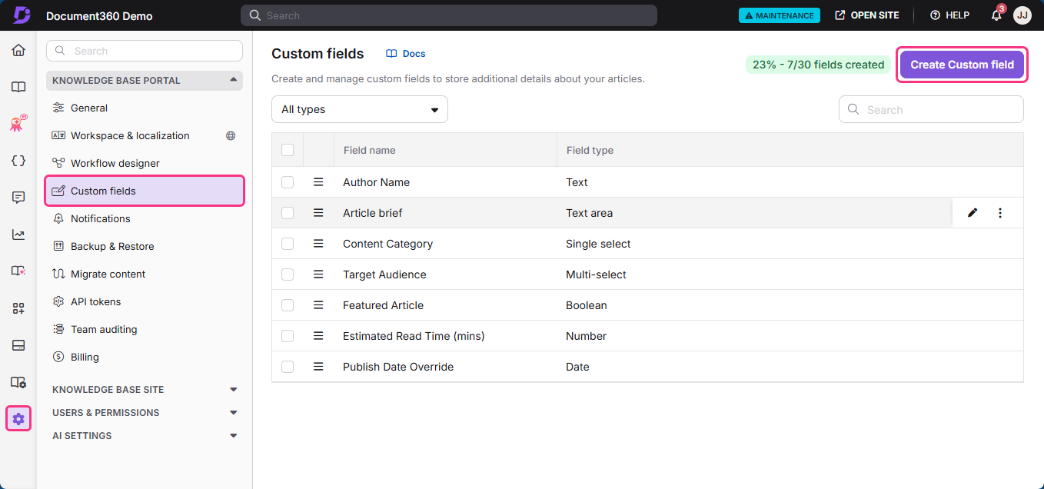Open the Widgets grid icon in the sidebar
Image resolution: width=1044 pixels, height=489 pixels.
[18, 308]
